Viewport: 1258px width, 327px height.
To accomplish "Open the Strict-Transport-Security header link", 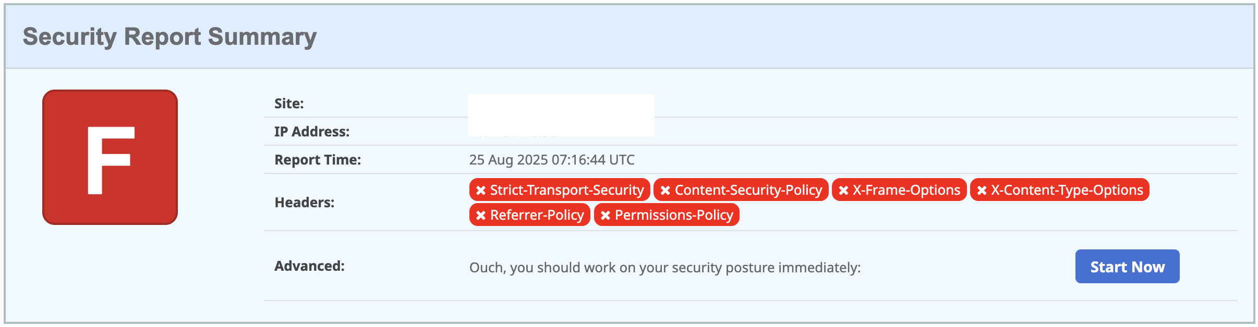I will (567, 190).
